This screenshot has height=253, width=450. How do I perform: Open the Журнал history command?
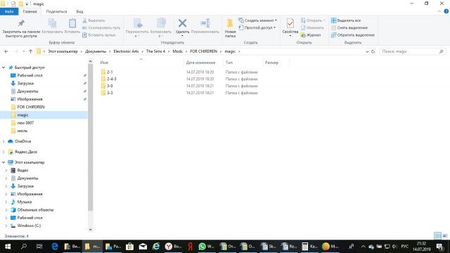click(311, 35)
